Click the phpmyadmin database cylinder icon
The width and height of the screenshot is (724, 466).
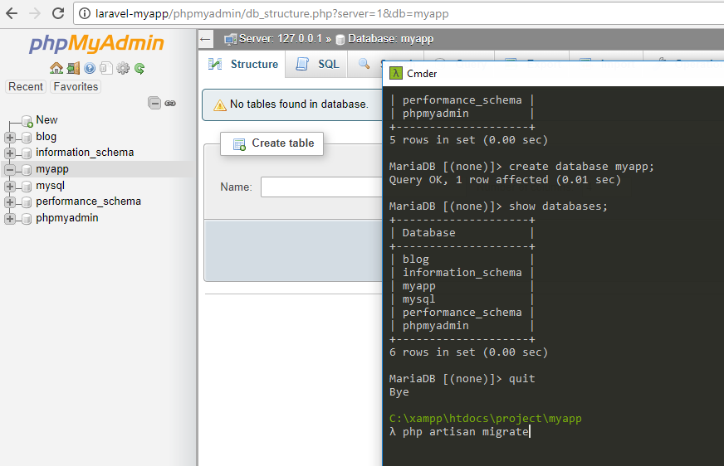27,218
